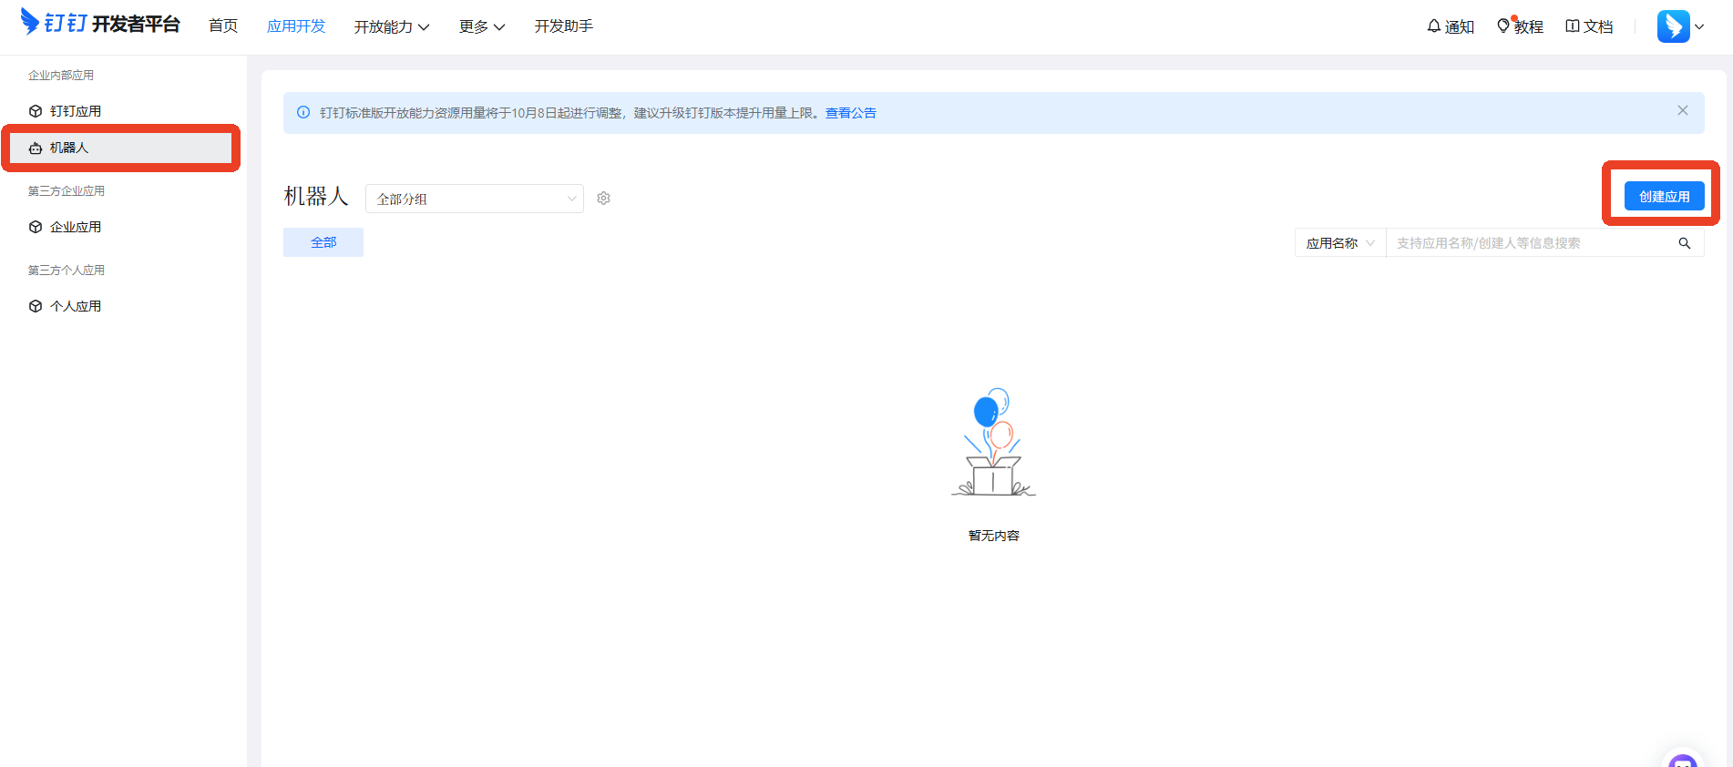Expand the 全部分组 group dropdown

click(x=474, y=199)
